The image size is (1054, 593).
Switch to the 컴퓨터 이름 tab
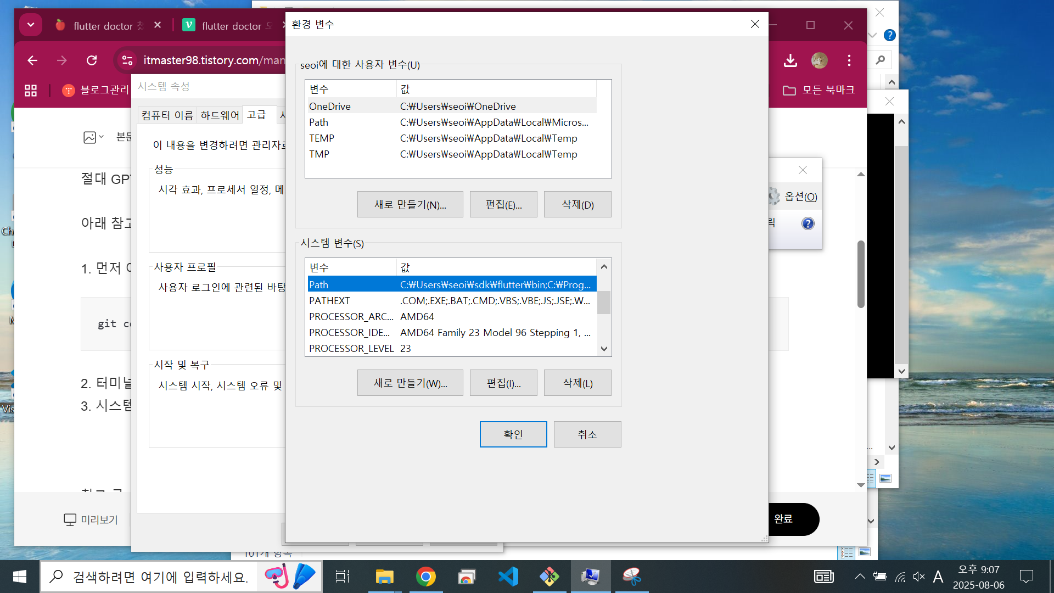[x=167, y=115]
